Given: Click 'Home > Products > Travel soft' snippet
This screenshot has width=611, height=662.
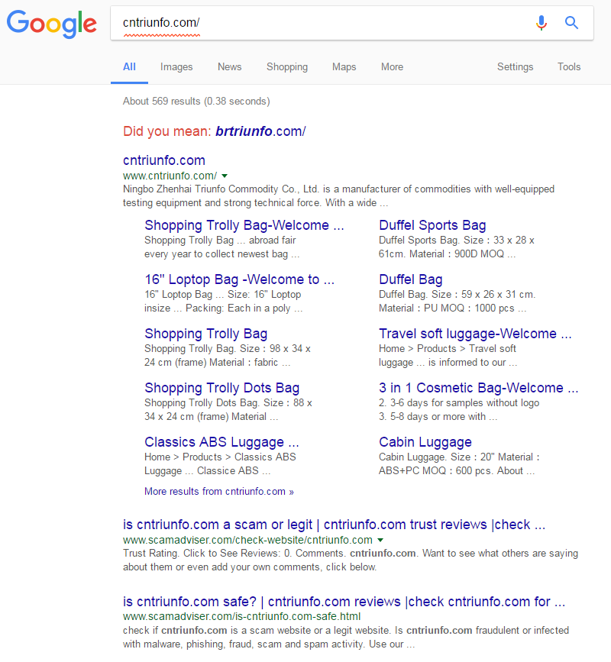Looking at the screenshot, I should point(448,356).
